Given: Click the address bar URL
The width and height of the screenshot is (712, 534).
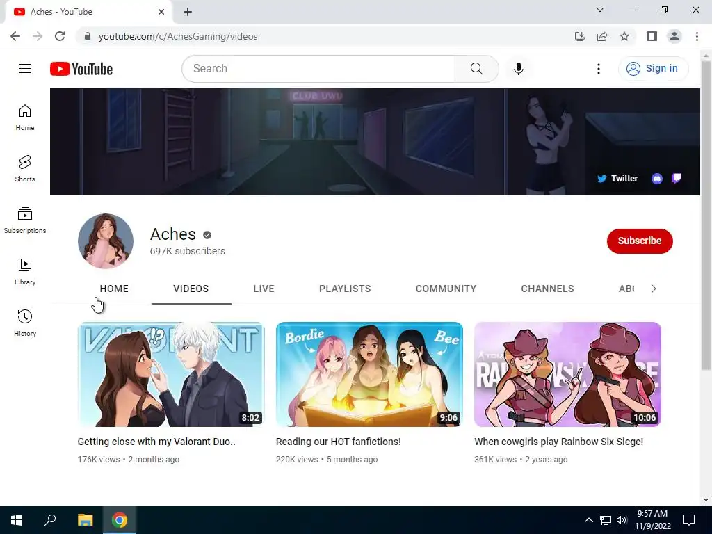Looking at the screenshot, I should (178, 36).
